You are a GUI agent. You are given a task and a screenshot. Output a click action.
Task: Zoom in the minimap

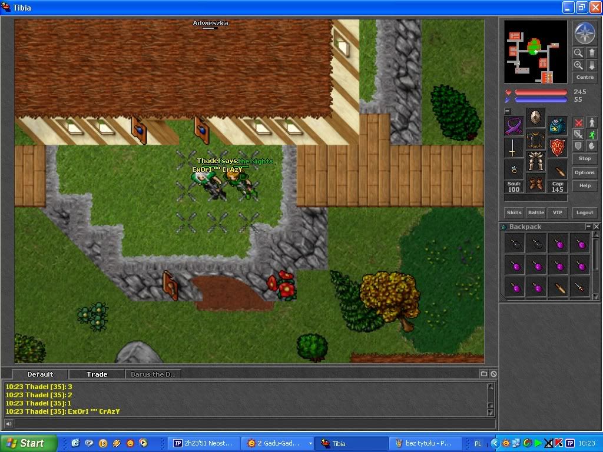point(578,65)
